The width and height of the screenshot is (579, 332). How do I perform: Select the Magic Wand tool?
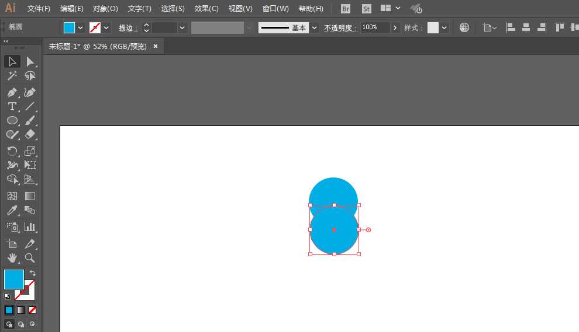click(12, 76)
